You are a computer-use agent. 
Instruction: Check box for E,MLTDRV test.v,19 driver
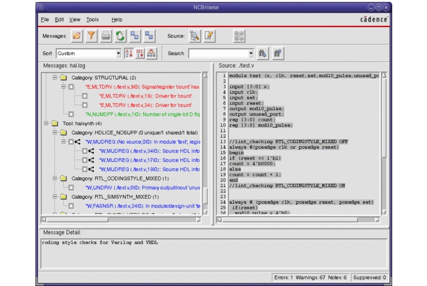85,96
